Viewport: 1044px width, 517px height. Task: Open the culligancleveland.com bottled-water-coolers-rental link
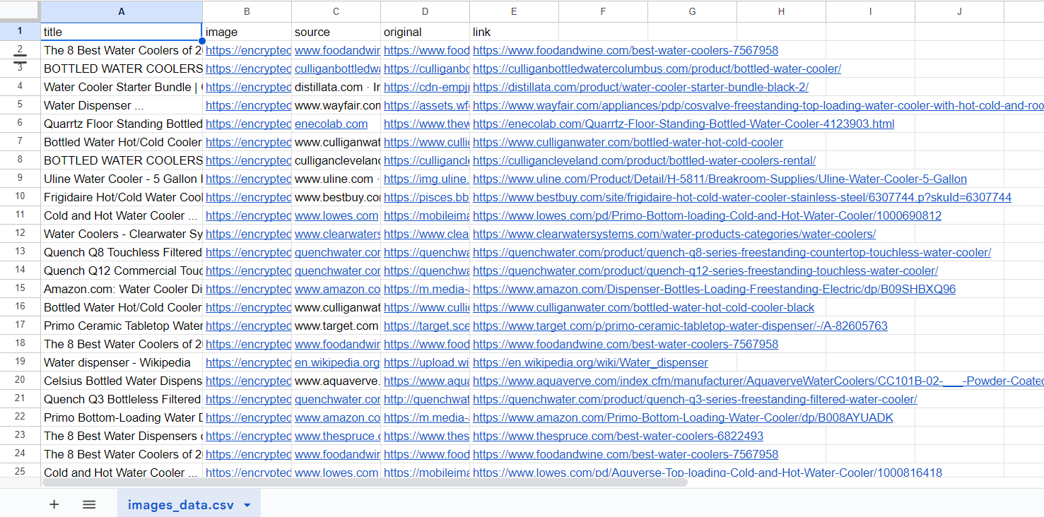[644, 160]
